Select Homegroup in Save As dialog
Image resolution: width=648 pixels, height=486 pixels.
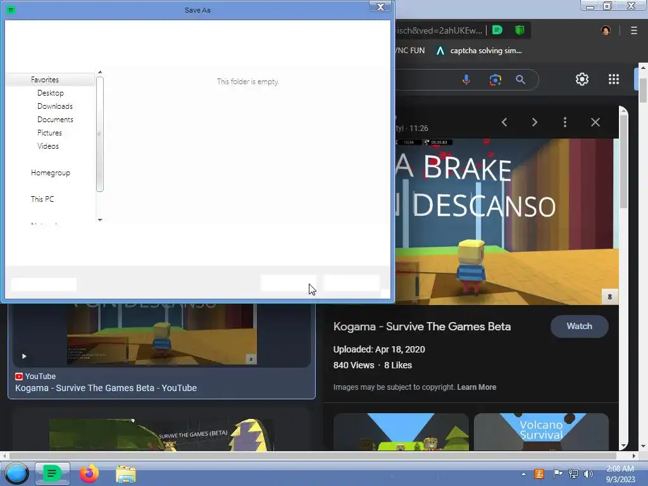tap(51, 173)
